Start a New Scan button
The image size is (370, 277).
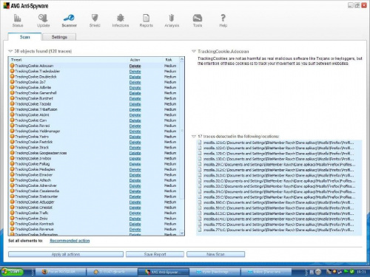pyautogui.click(x=215, y=254)
